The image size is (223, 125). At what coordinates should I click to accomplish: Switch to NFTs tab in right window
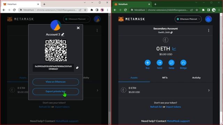click(165, 78)
